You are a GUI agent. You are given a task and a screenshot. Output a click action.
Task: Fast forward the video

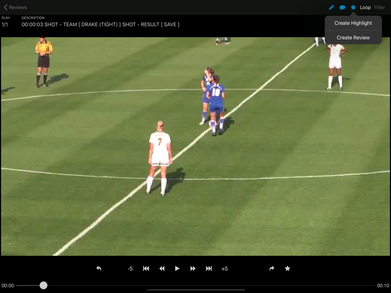pyautogui.click(x=193, y=268)
